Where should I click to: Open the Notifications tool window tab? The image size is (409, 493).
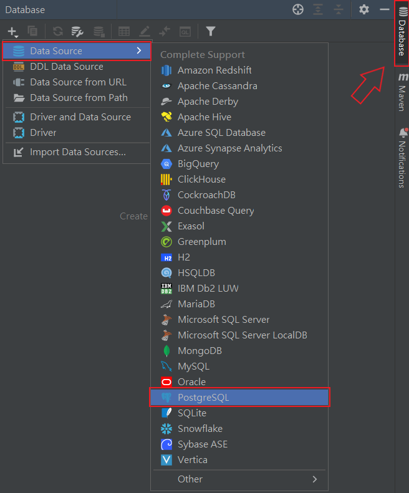pos(402,158)
